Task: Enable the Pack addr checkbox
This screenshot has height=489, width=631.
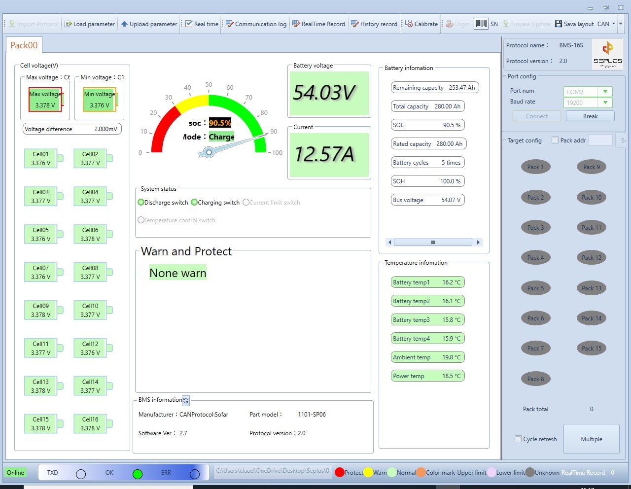Action: [555, 140]
